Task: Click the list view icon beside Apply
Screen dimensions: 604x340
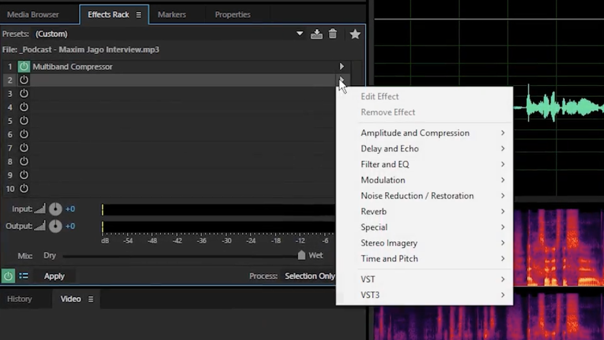Action: pyautogui.click(x=24, y=276)
